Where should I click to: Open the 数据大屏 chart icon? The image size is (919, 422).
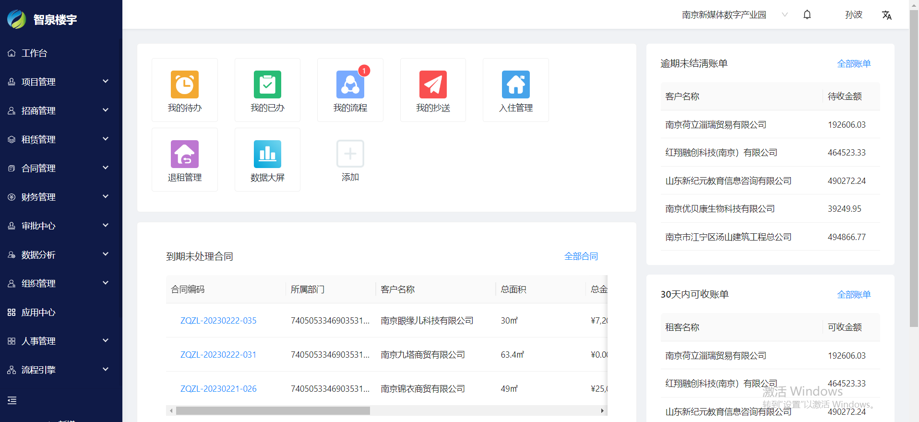click(267, 154)
